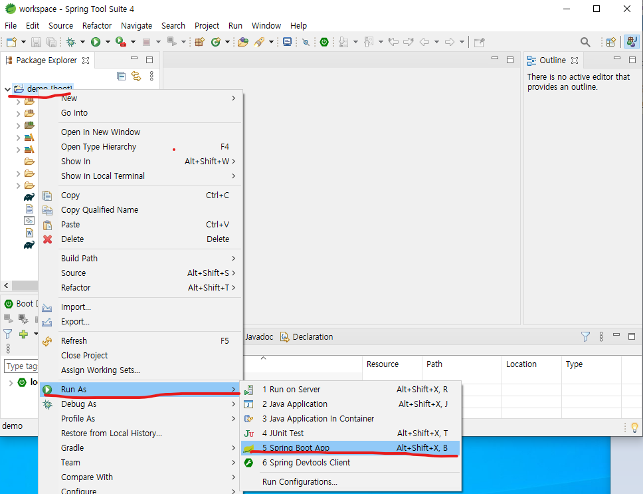Open the Run toolbar button dropdown arrow
This screenshot has height=494, width=643.
(108, 42)
